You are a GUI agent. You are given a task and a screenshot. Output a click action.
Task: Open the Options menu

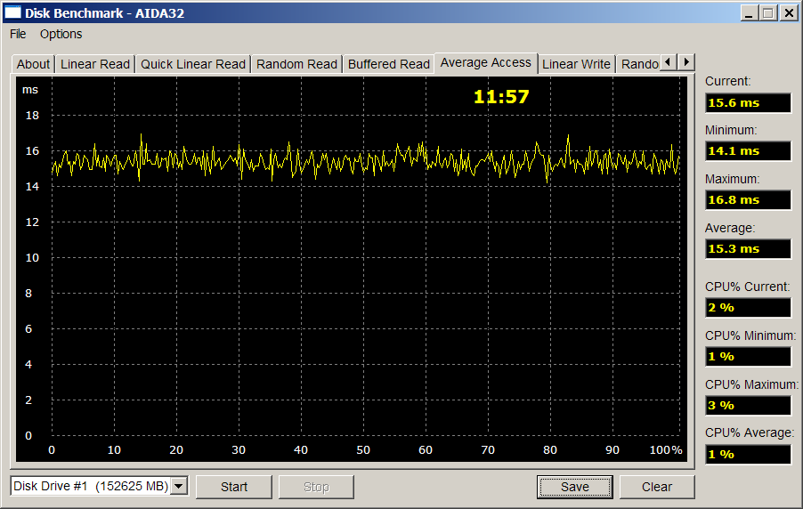pyautogui.click(x=61, y=35)
